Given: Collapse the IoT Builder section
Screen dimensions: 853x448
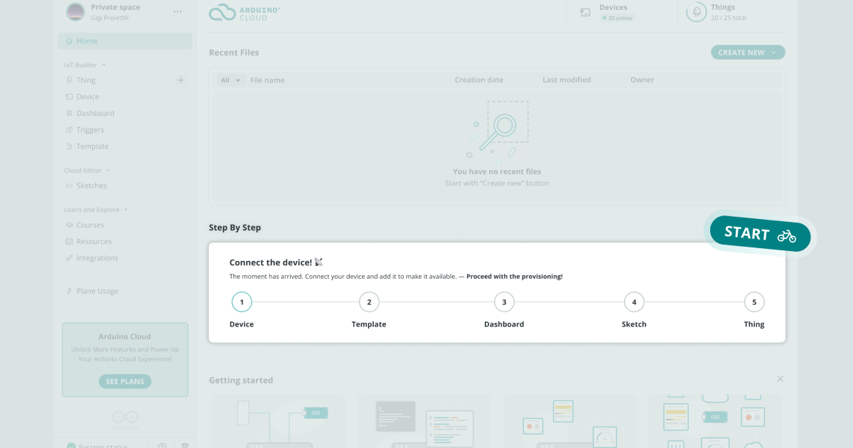Looking at the screenshot, I should click(x=104, y=65).
